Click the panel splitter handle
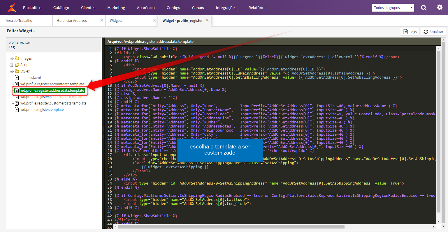Viewport: 448px width, 232px height. click(103, 133)
